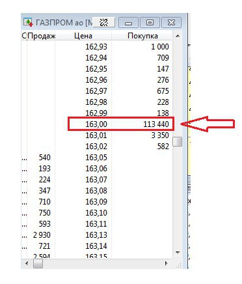This screenshot has height=284, width=242.
Task: Select price 162,99 cell
Action: (96, 113)
